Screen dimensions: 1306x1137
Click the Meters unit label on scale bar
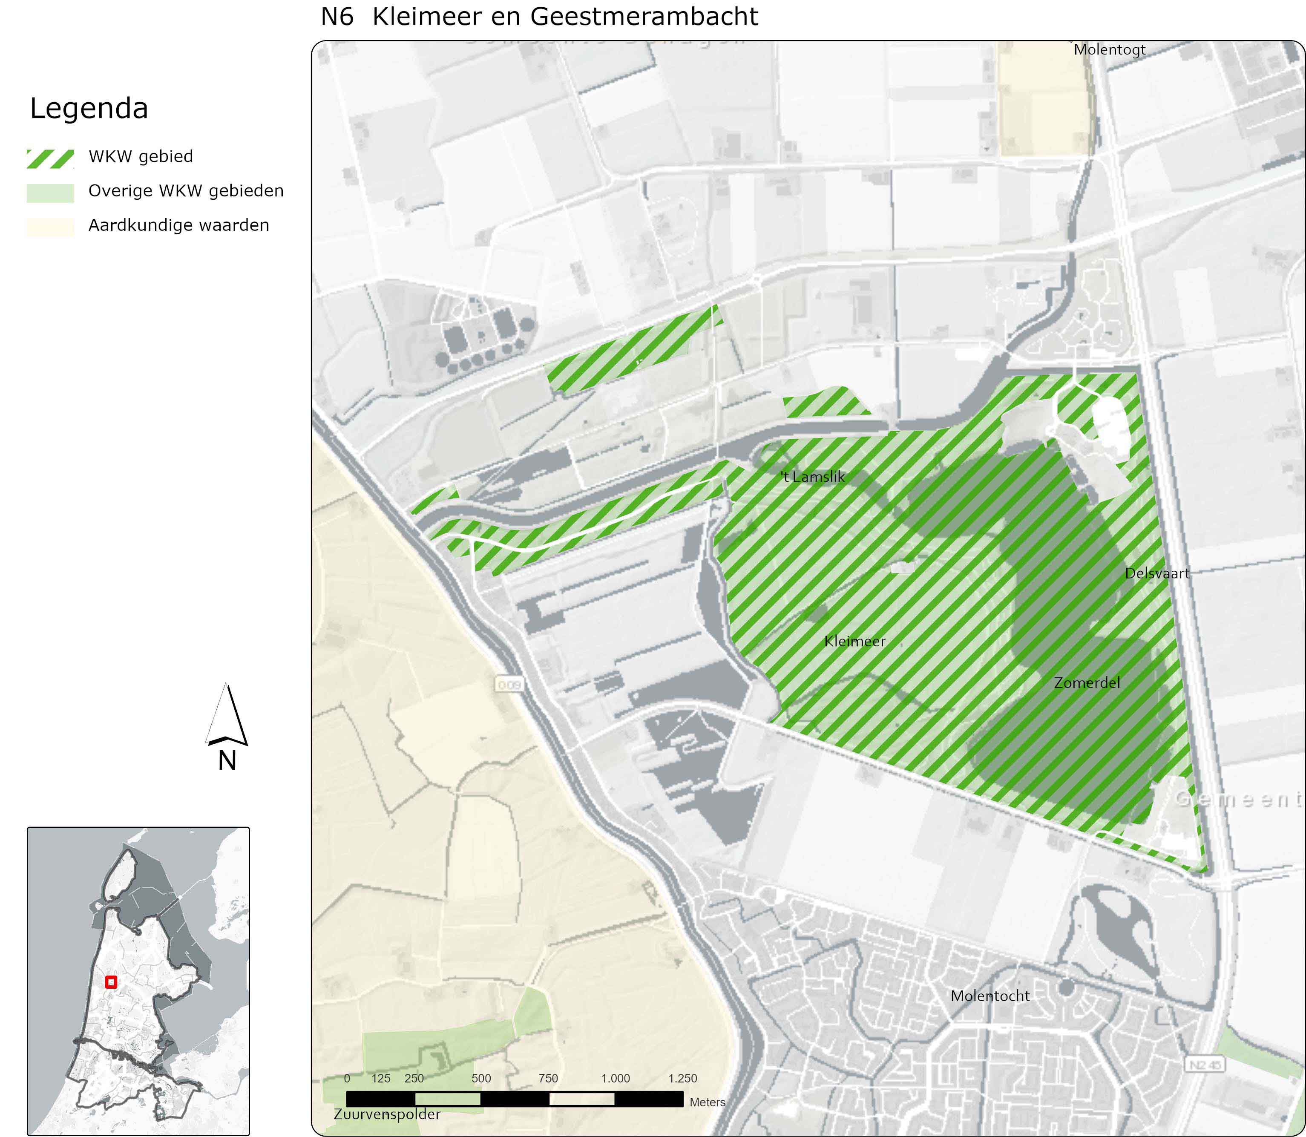coord(707,1102)
